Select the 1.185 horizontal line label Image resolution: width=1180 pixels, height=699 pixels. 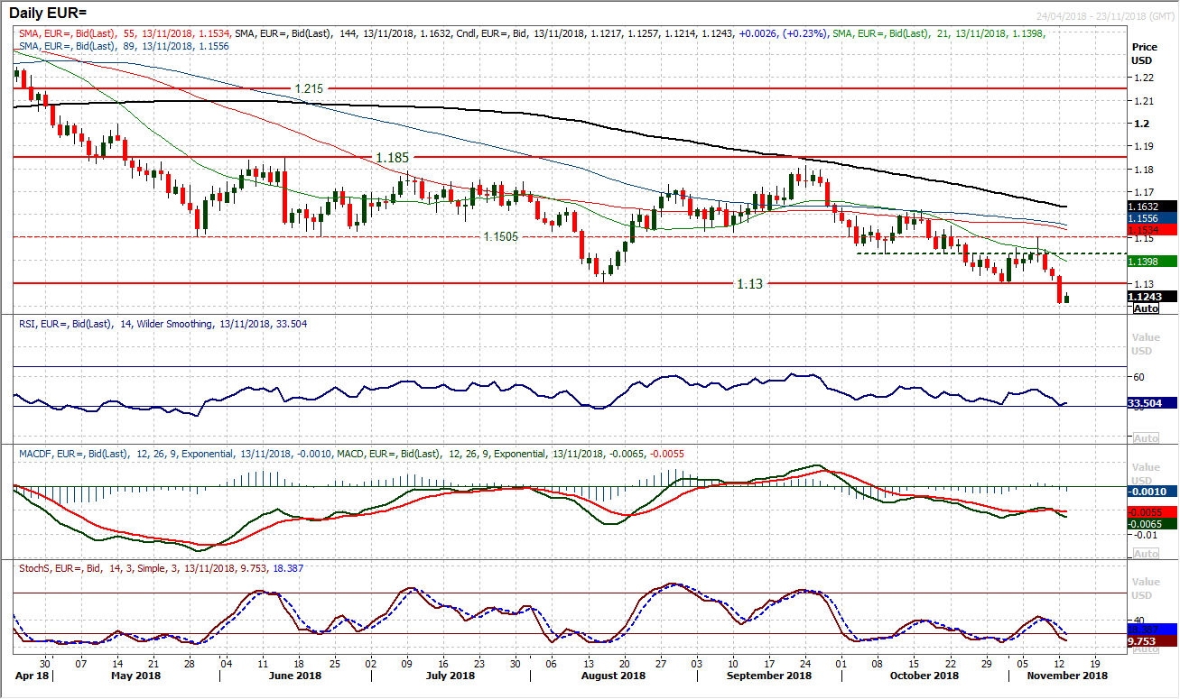point(392,157)
